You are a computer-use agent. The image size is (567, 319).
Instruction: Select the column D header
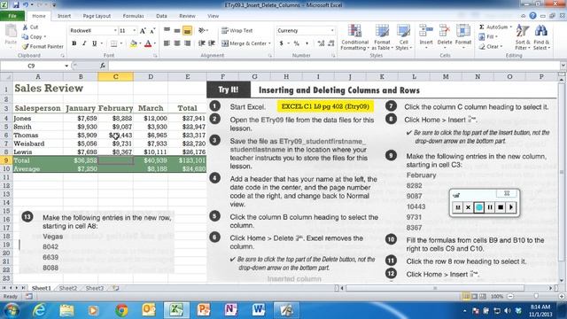(151, 77)
